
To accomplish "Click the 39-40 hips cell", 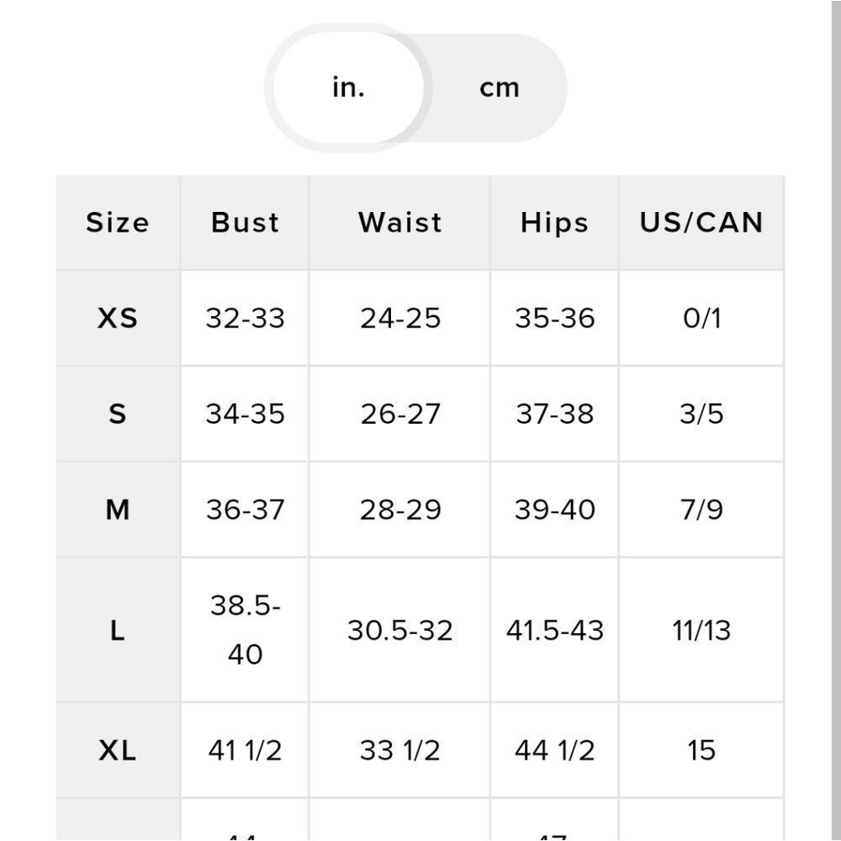I will pyautogui.click(x=554, y=510).
